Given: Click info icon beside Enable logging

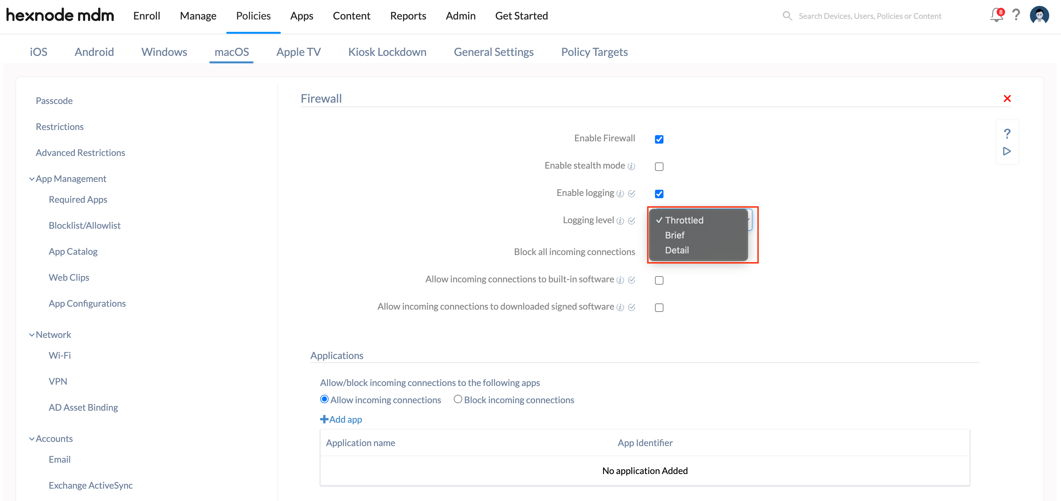Looking at the screenshot, I should (x=620, y=194).
